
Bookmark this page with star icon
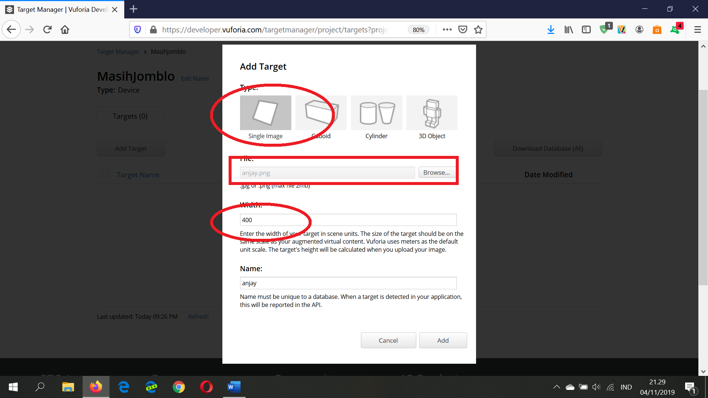tap(478, 29)
